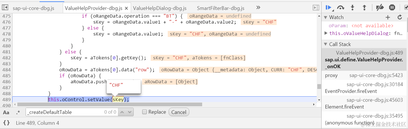The image size is (408, 129).
Task: Click the ValueHelpProvider-dbg.js:489 location link
Action: point(369,53)
